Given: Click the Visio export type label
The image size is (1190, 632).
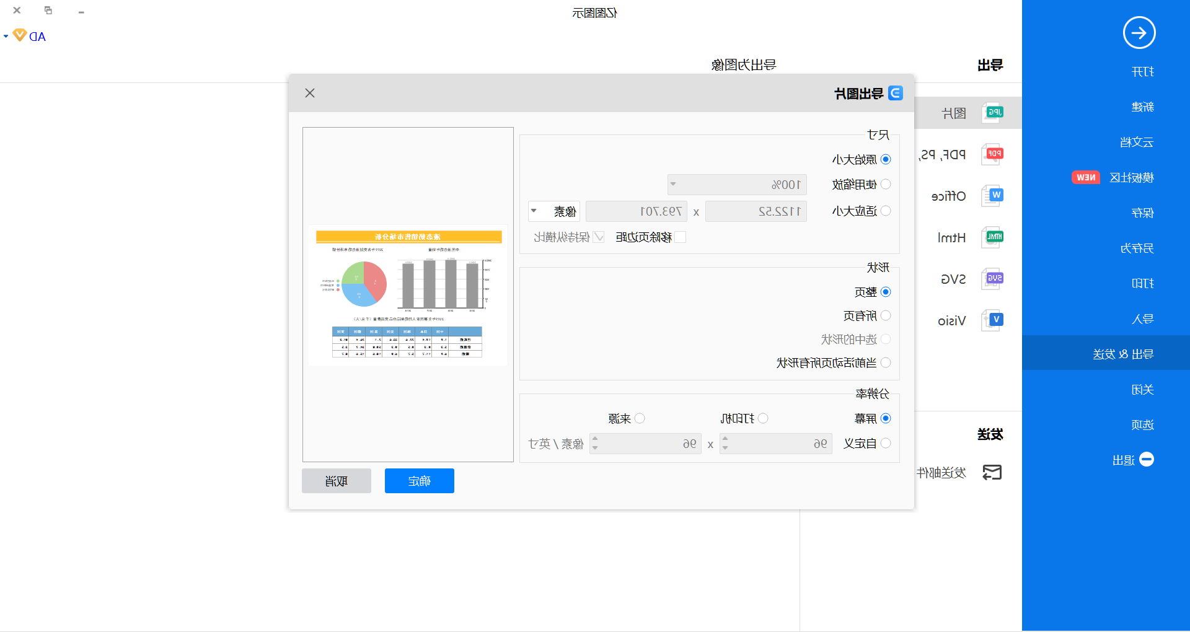Looking at the screenshot, I should [x=951, y=321].
